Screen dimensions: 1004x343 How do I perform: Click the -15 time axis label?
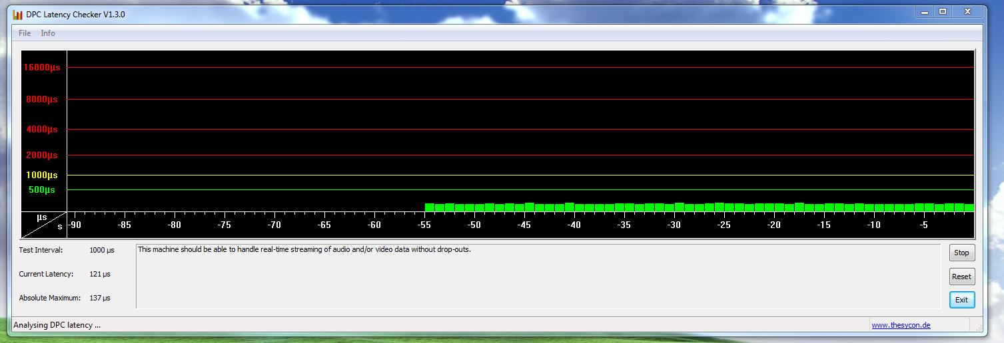823,225
